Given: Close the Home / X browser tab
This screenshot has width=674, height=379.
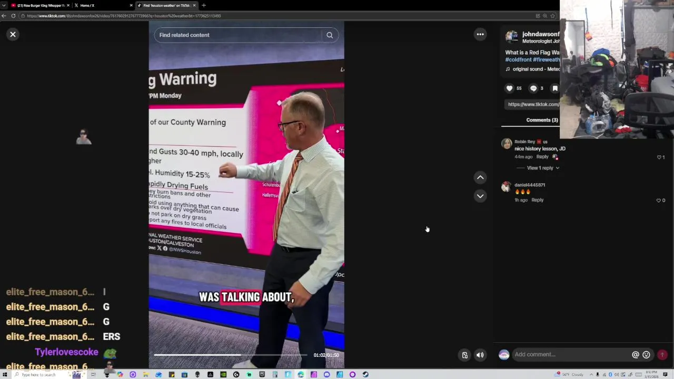Looking at the screenshot, I should [131, 5].
